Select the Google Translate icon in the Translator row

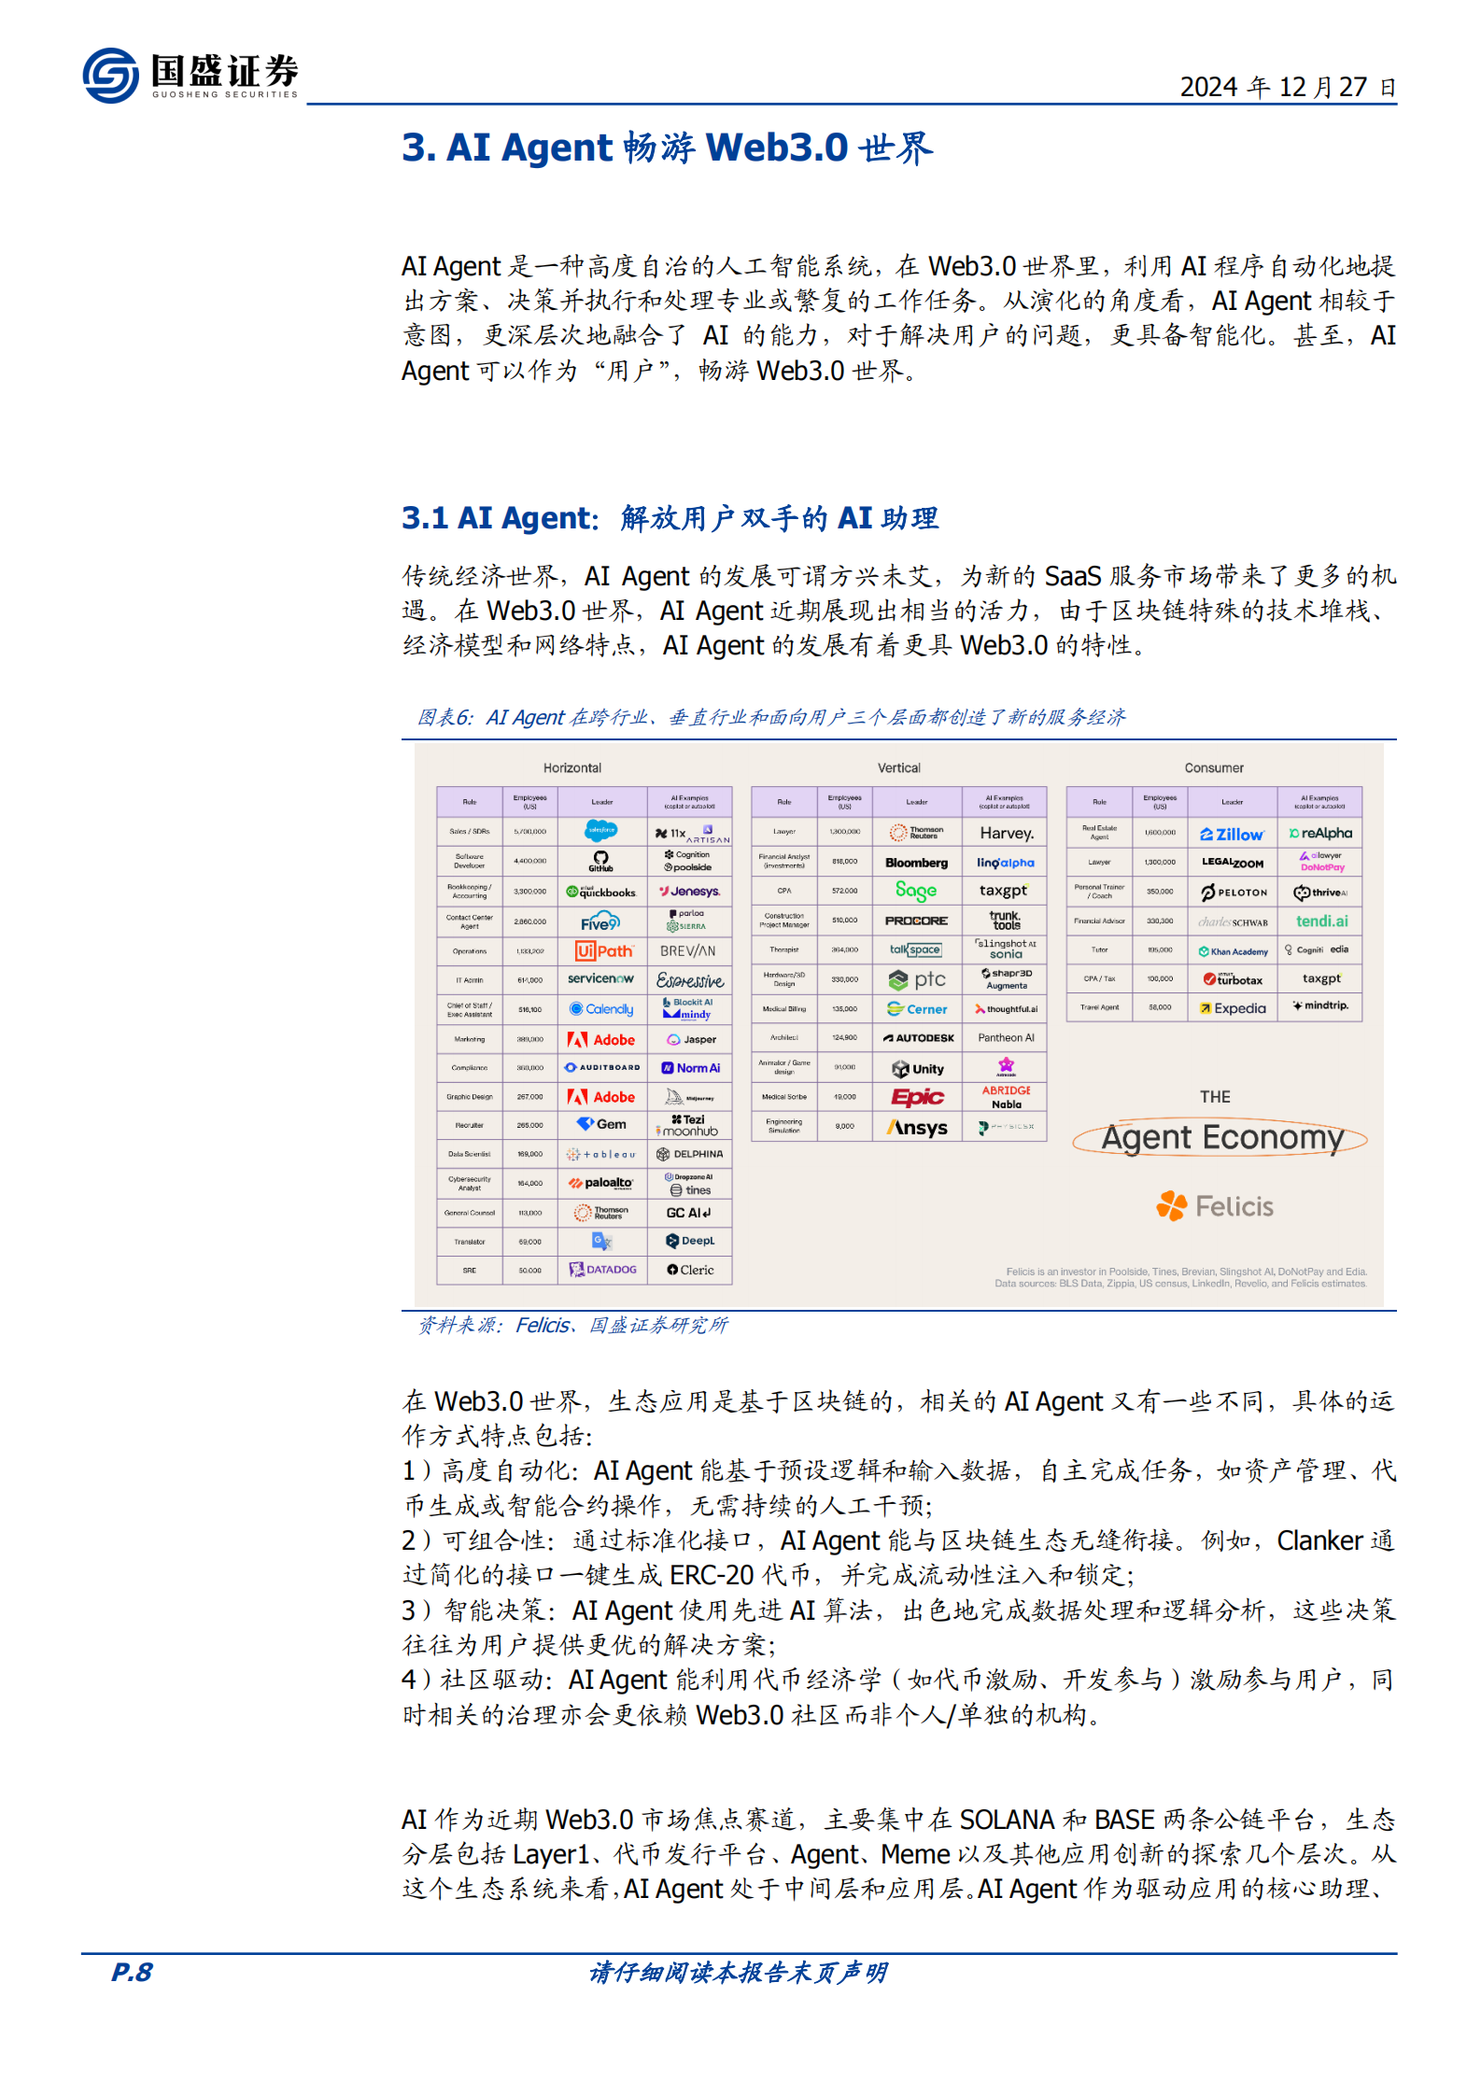[601, 1241]
